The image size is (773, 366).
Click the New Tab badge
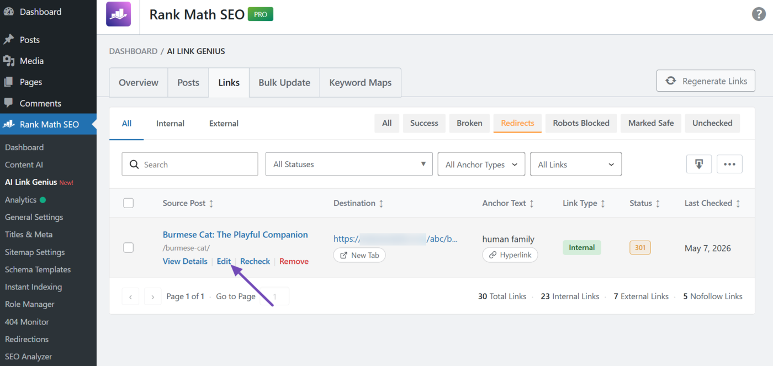pos(359,255)
